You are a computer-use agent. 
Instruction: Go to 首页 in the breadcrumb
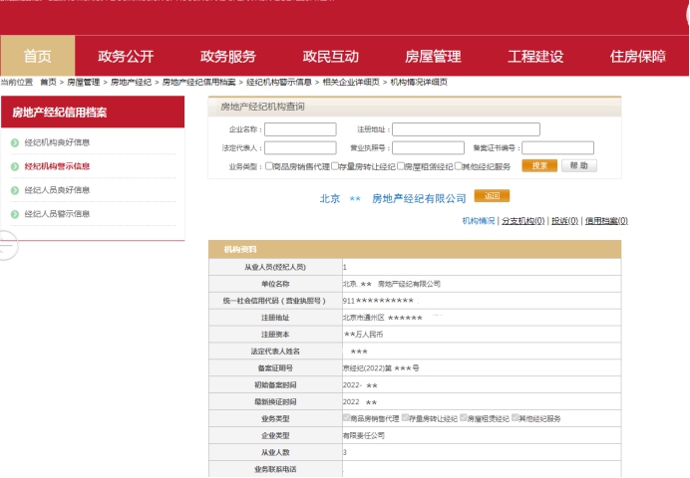(48, 82)
